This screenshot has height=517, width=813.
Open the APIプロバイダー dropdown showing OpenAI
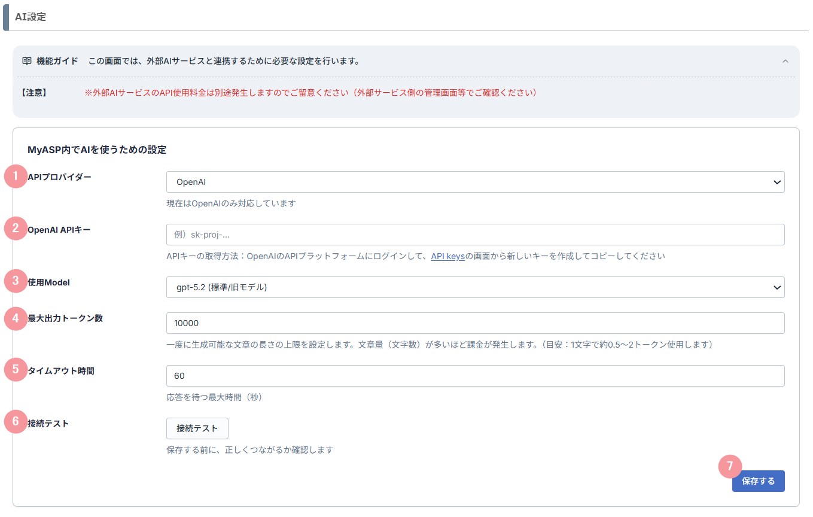[475, 182]
